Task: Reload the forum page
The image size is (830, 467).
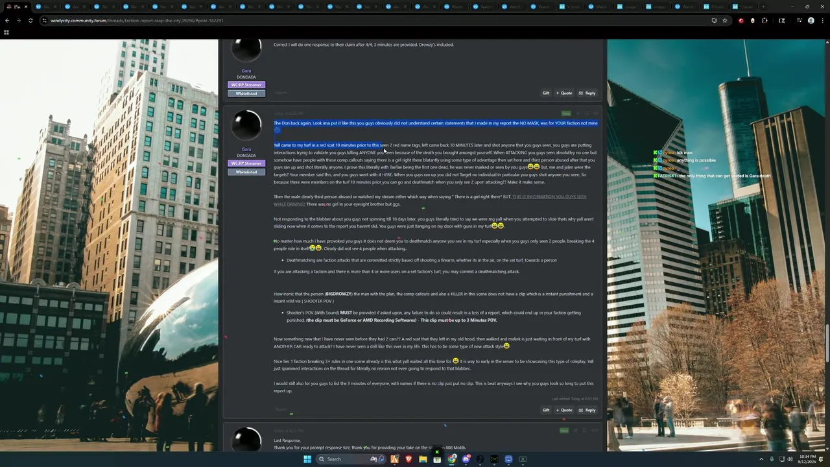Action: [x=30, y=20]
